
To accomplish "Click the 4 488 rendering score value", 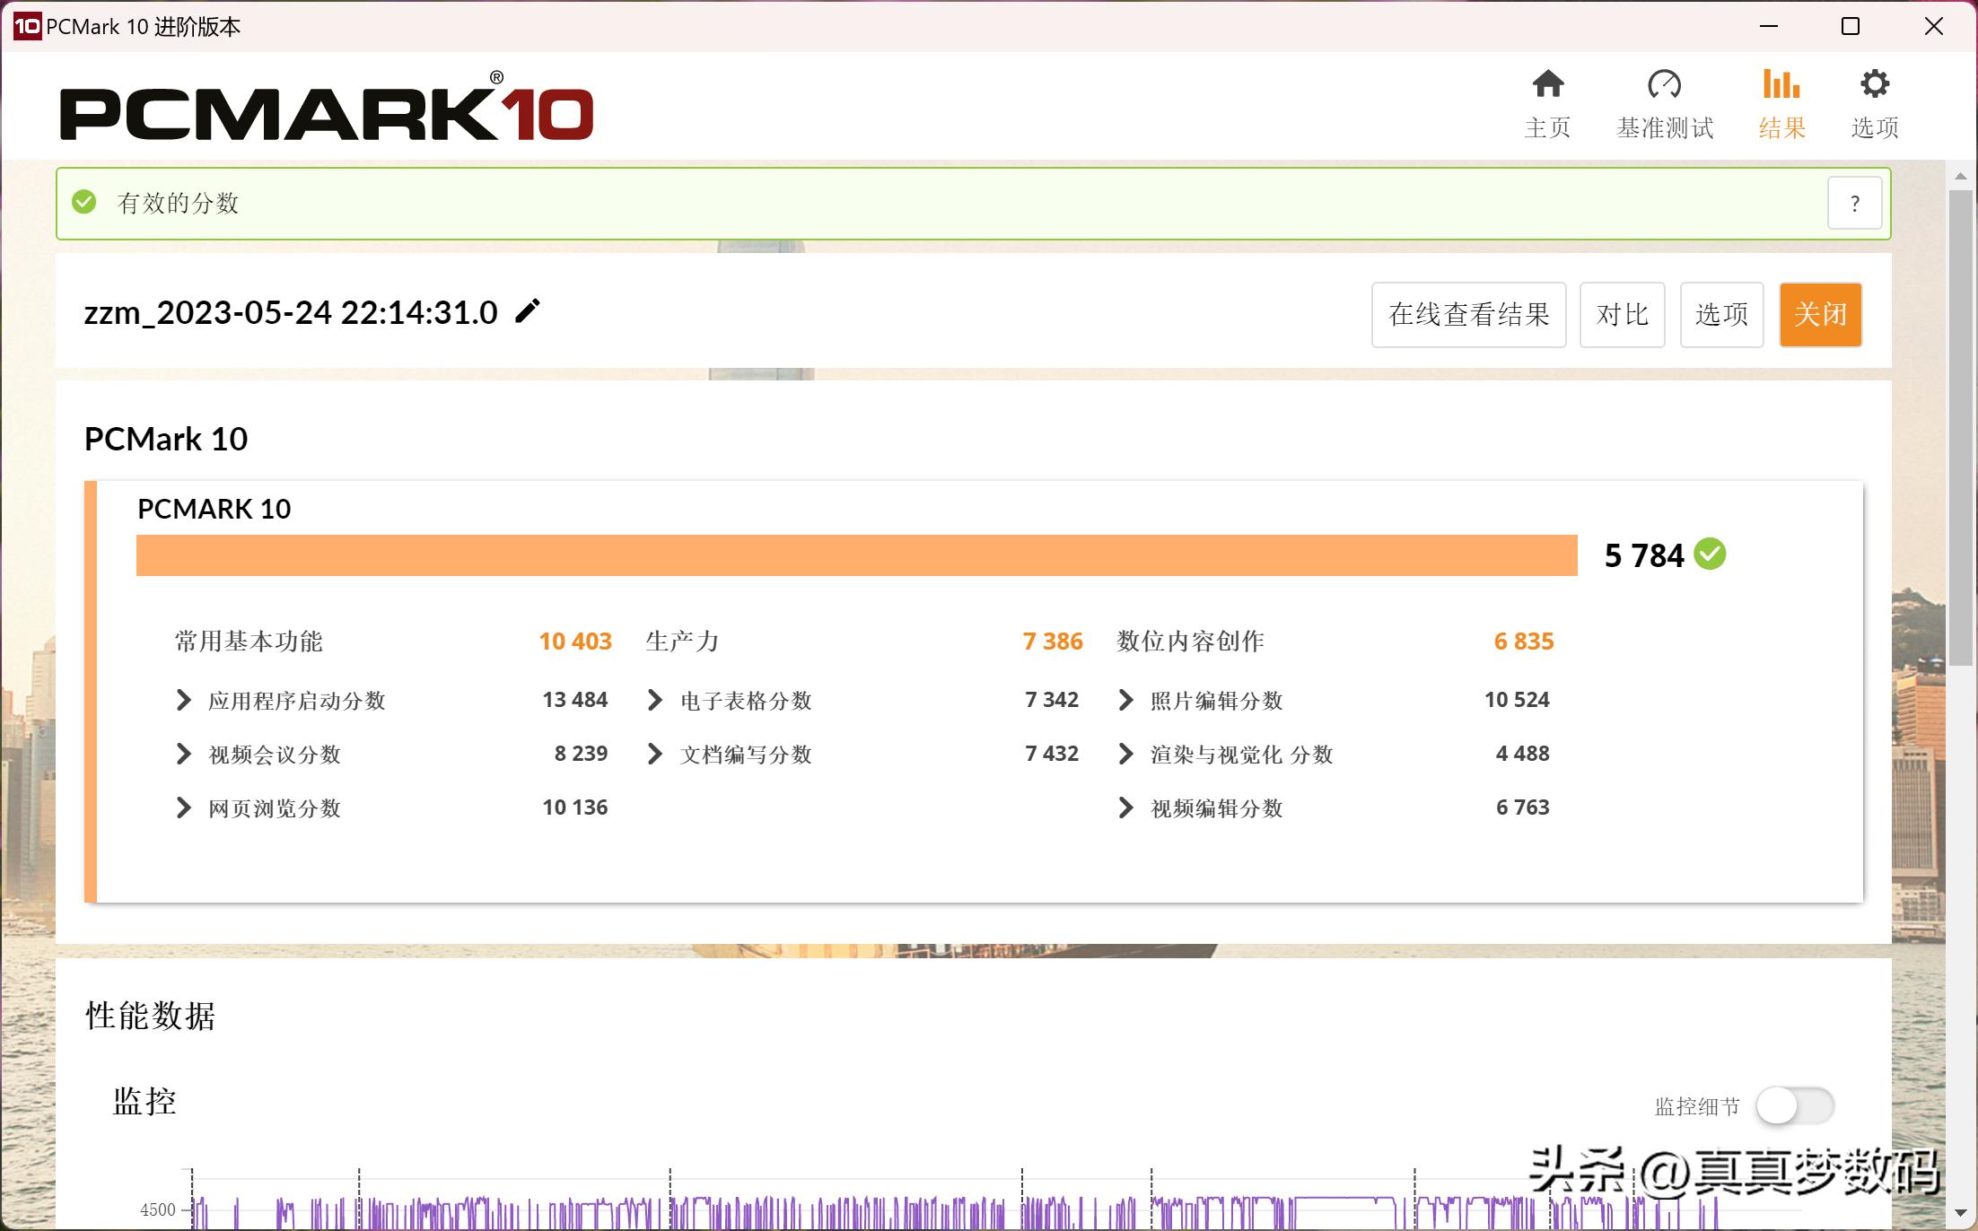I will pyautogui.click(x=1523, y=754).
